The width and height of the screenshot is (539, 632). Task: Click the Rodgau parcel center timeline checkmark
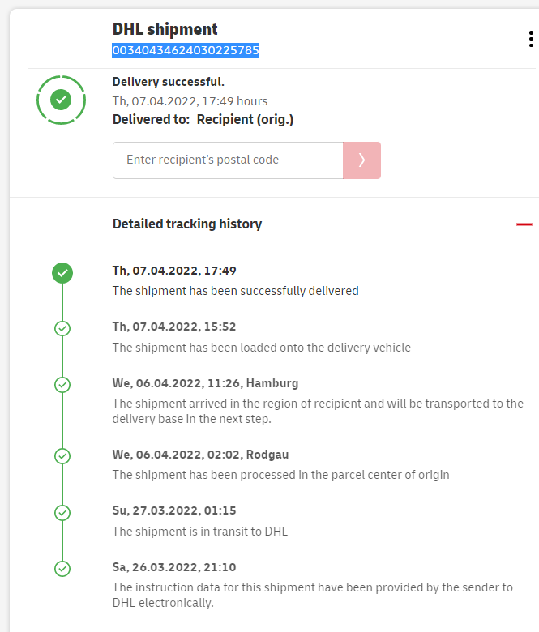click(62, 456)
